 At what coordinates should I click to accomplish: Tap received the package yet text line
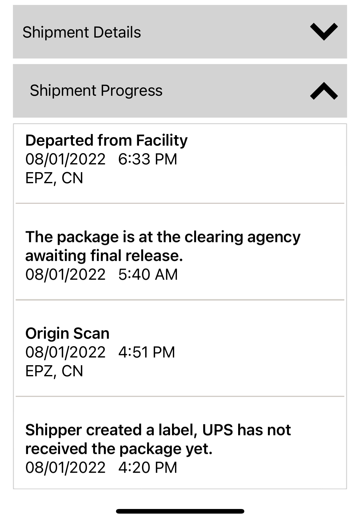pyautogui.click(x=119, y=449)
